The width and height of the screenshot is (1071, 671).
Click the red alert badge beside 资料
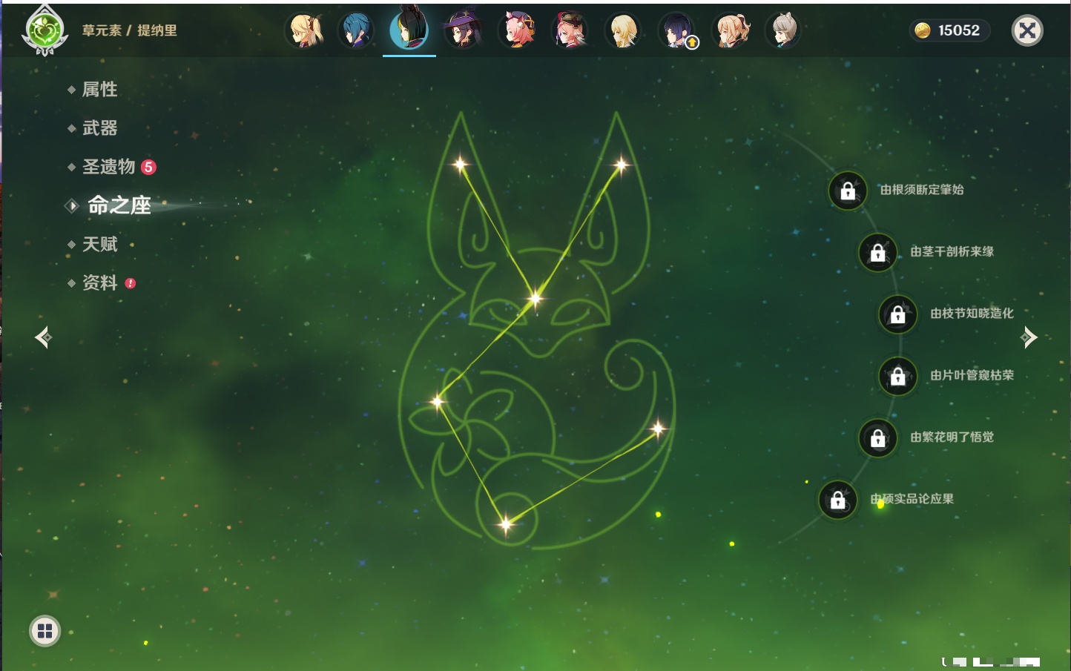[x=131, y=283]
